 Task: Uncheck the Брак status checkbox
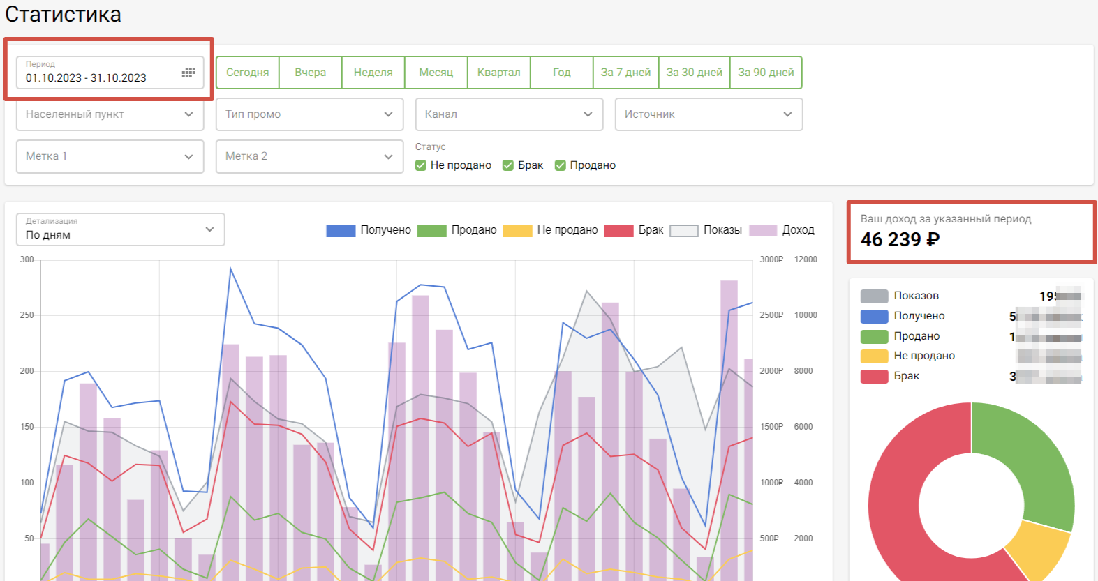point(508,165)
